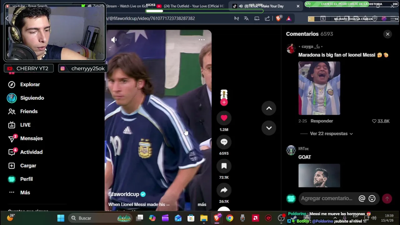
Task: Click the red post-comment arrow button
Action: [387, 198]
